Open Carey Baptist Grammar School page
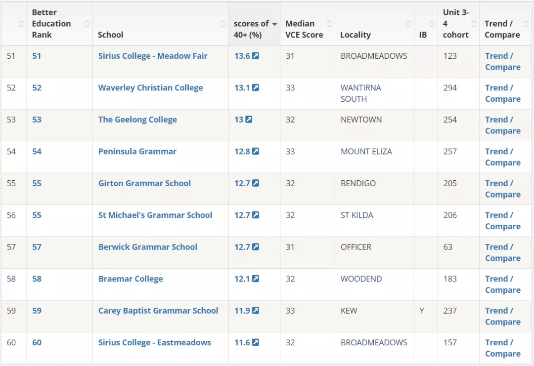The height and width of the screenshot is (366, 534). (x=158, y=311)
